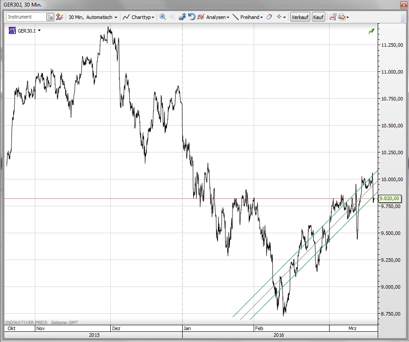Screen dimensions: 409x342
Task: Click the green live-price indicator icon
Action: pos(371,31)
